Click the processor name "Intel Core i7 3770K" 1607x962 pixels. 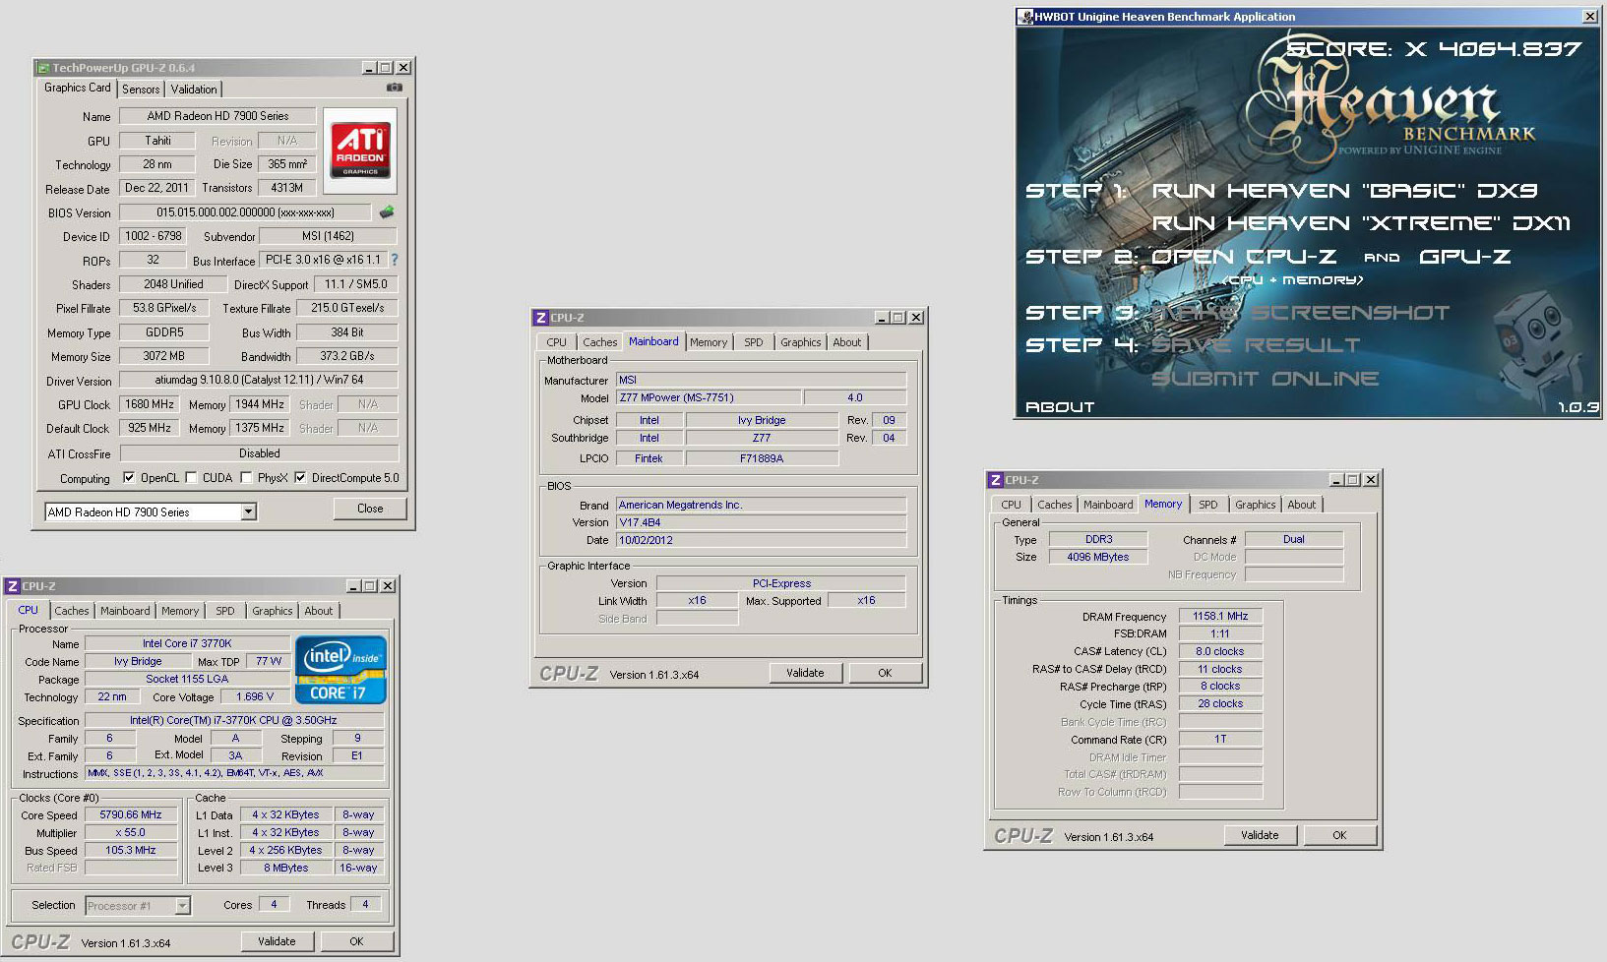tap(187, 643)
